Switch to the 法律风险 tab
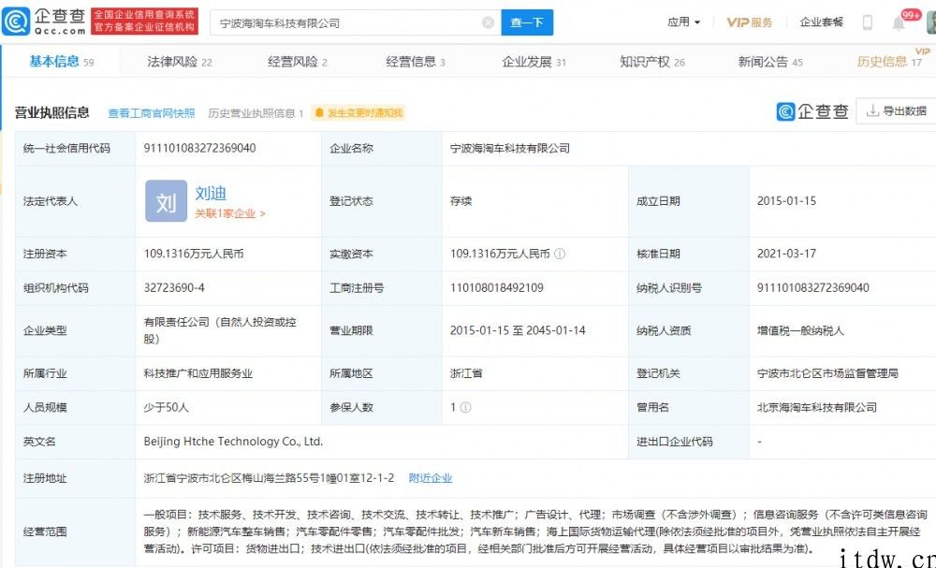 [x=179, y=62]
